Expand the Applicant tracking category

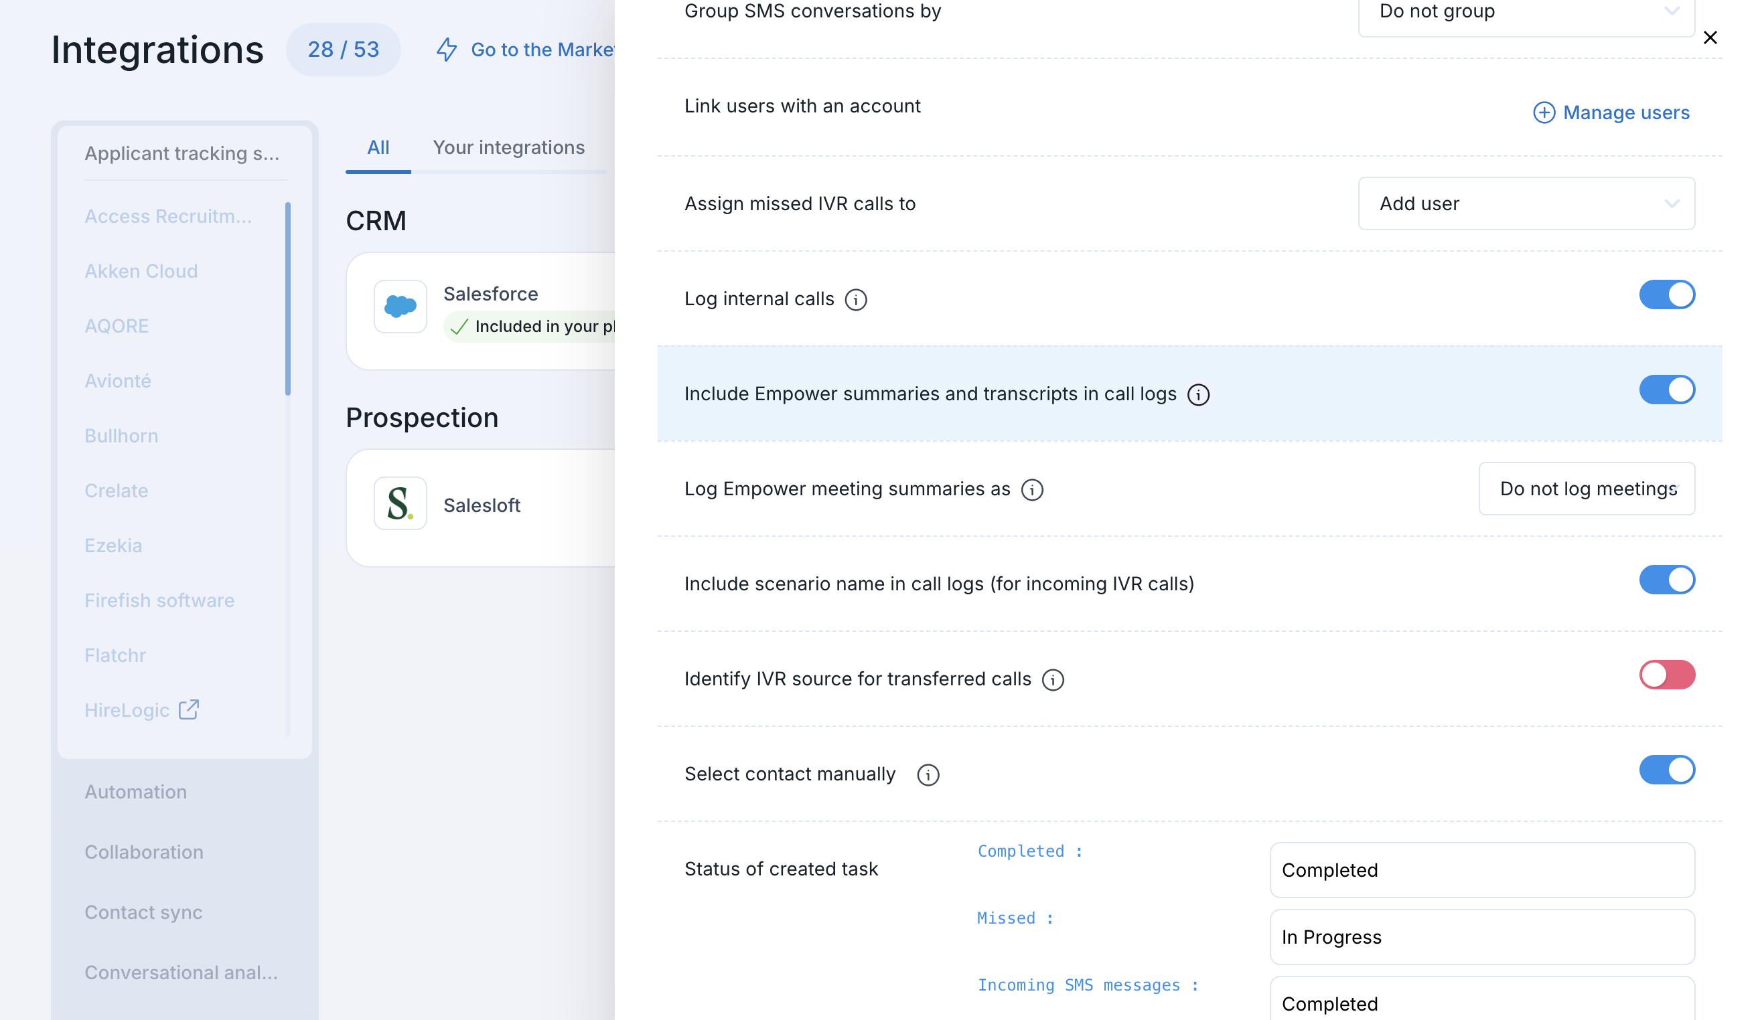183,153
